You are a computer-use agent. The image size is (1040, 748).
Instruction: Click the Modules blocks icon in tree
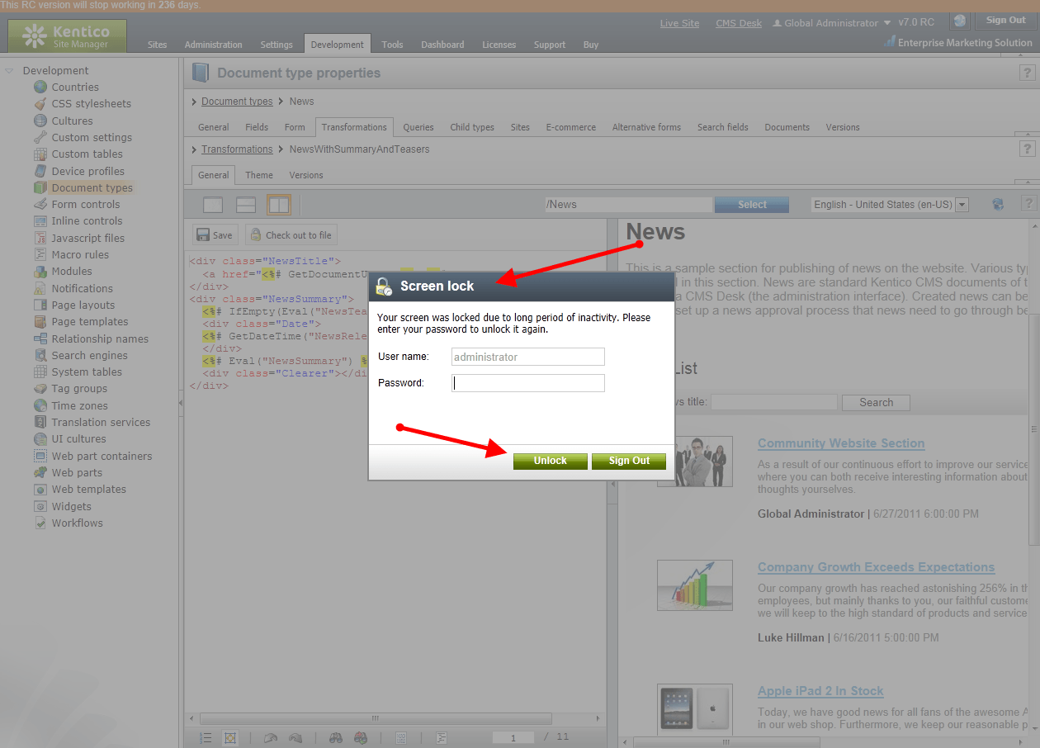[40, 272]
